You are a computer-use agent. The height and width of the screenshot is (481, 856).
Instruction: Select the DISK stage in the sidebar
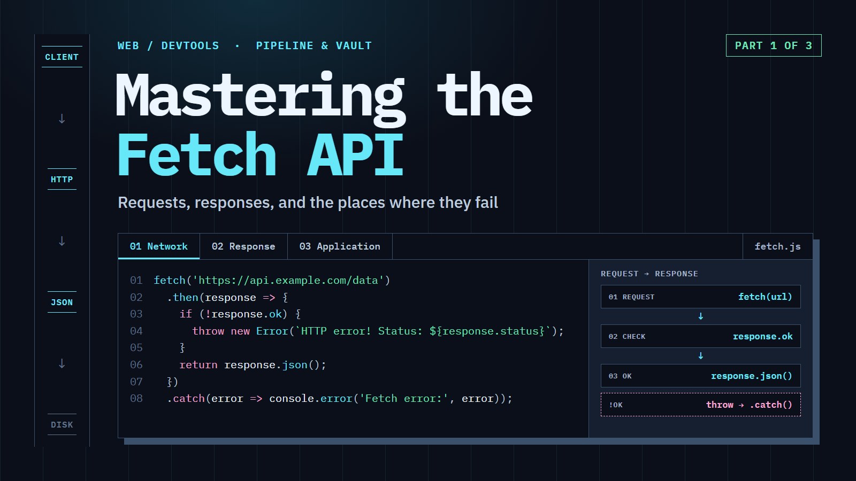(x=62, y=425)
